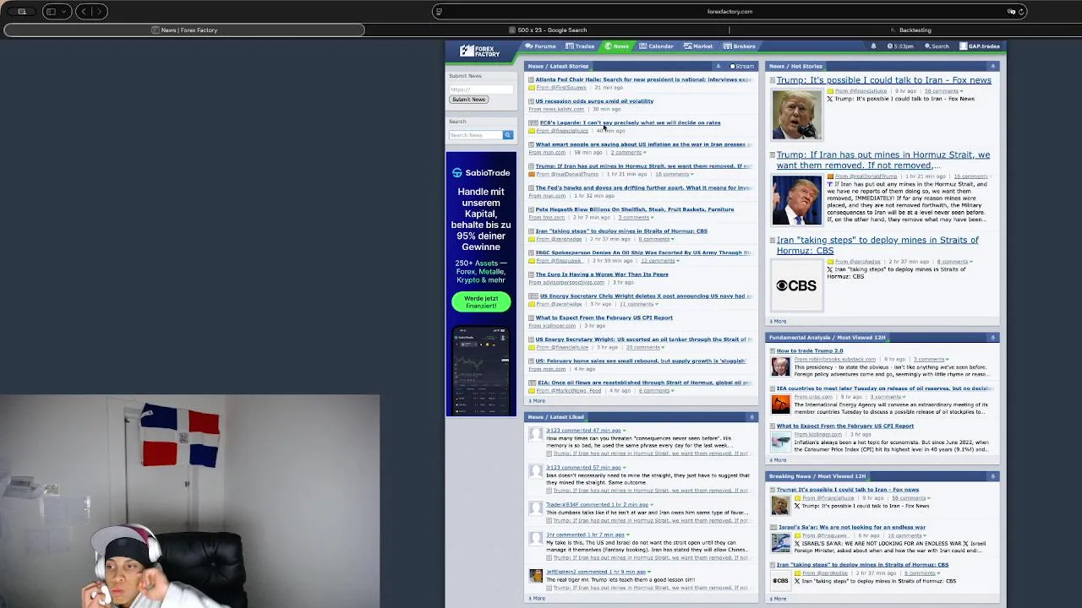Switch to the Backtesting browser tab

click(x=910, y=30)
